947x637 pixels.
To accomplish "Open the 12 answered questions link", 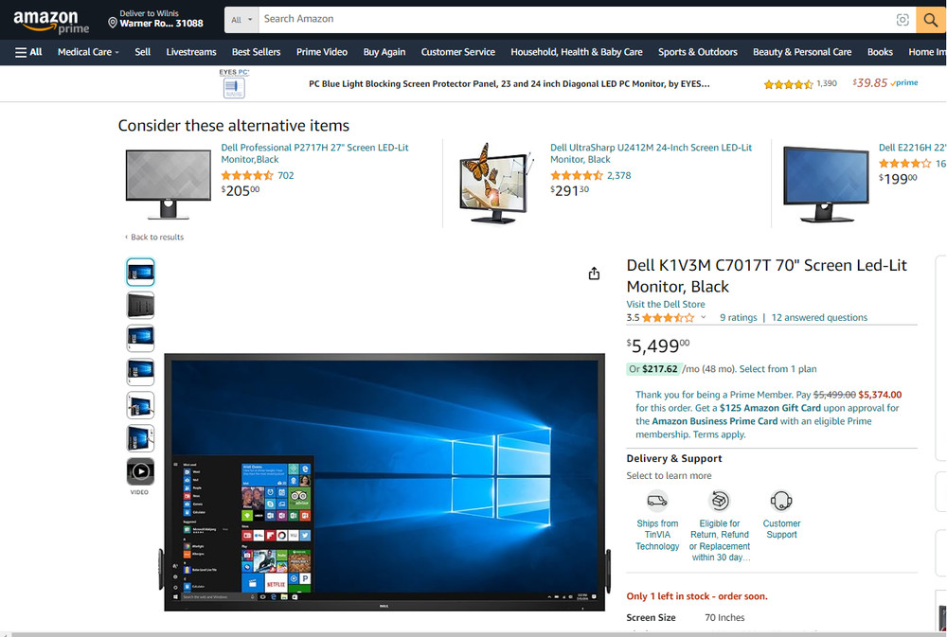I will [x=818, y=318].
